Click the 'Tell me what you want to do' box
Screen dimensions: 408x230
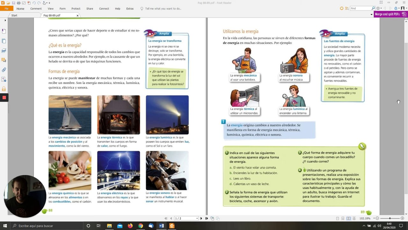[x=161, y=9]
